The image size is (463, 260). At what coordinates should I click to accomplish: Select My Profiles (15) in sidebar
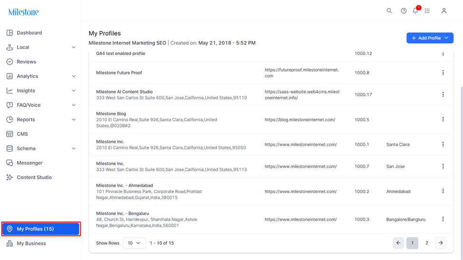pos(41,229)
